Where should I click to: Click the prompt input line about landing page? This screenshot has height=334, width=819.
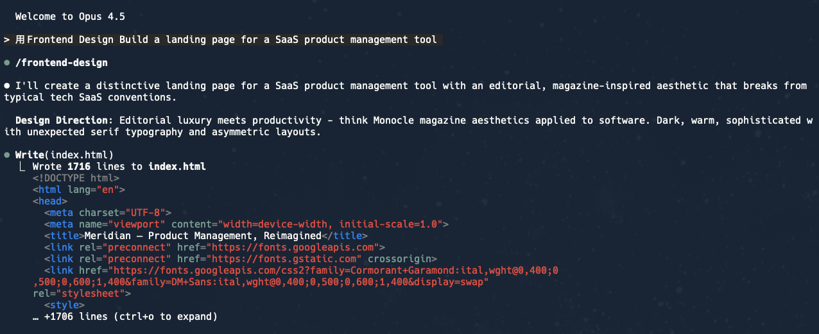click(223, 40)
